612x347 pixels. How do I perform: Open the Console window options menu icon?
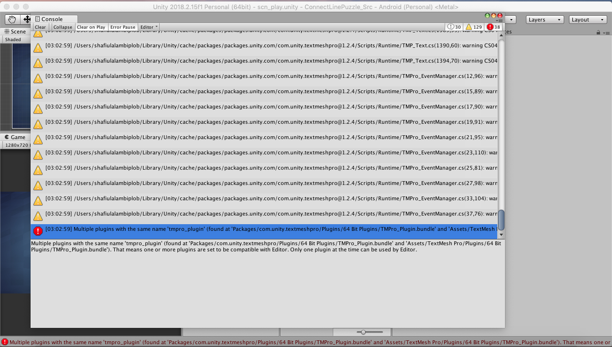[499, 21]
